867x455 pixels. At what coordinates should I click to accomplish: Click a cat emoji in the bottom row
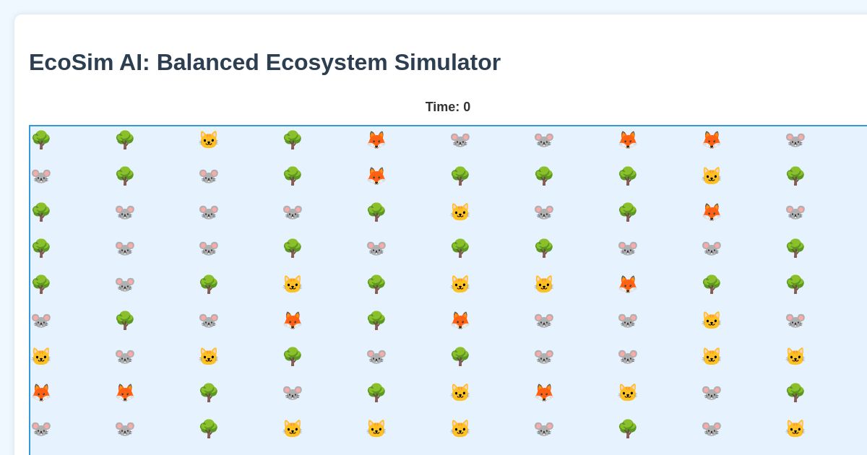pyautogui.click(x=293, y=428)
